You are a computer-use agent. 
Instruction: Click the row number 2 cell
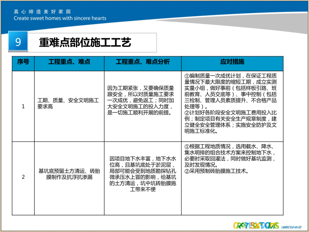pos(23,177)
